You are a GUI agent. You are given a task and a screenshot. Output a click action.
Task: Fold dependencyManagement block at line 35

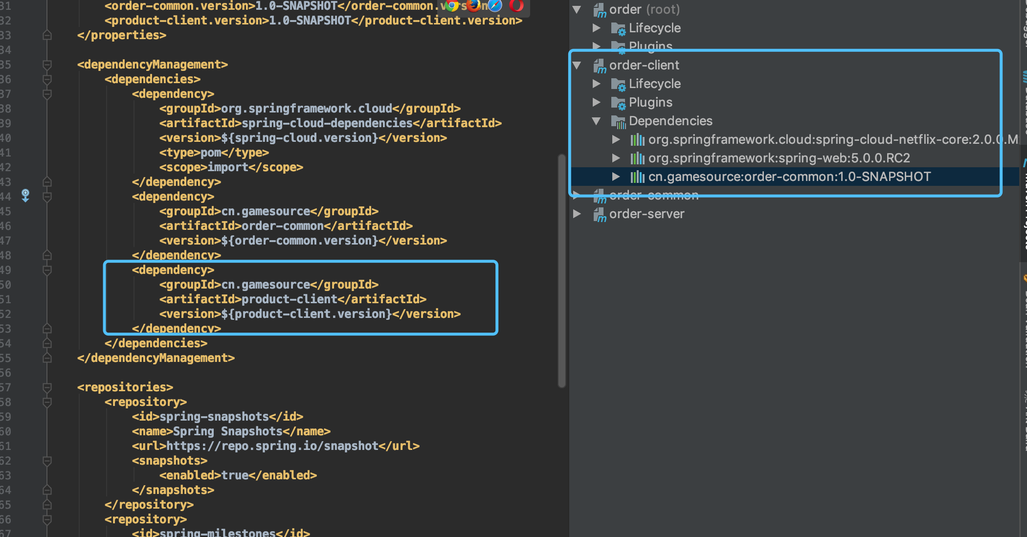coord(47,65)
